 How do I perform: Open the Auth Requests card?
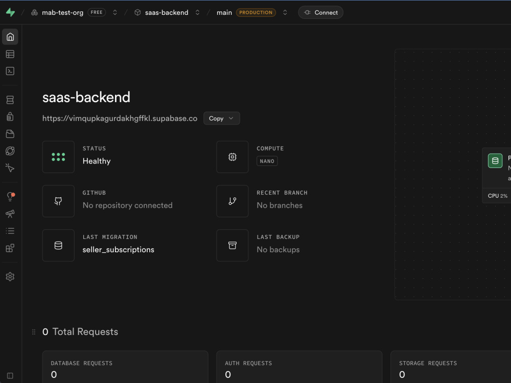point(299,367)
